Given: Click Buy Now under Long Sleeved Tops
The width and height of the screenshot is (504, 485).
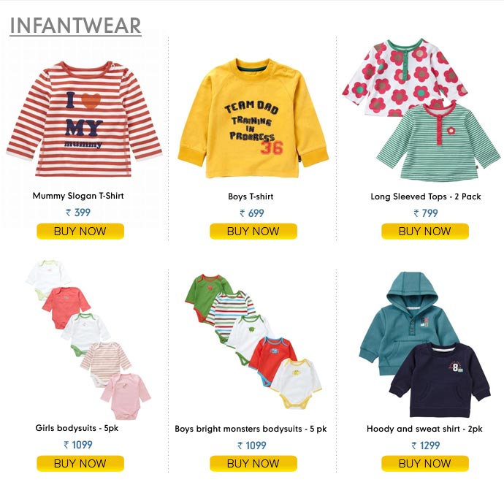Looking at the screenshot, I should (x=425, y=231).
